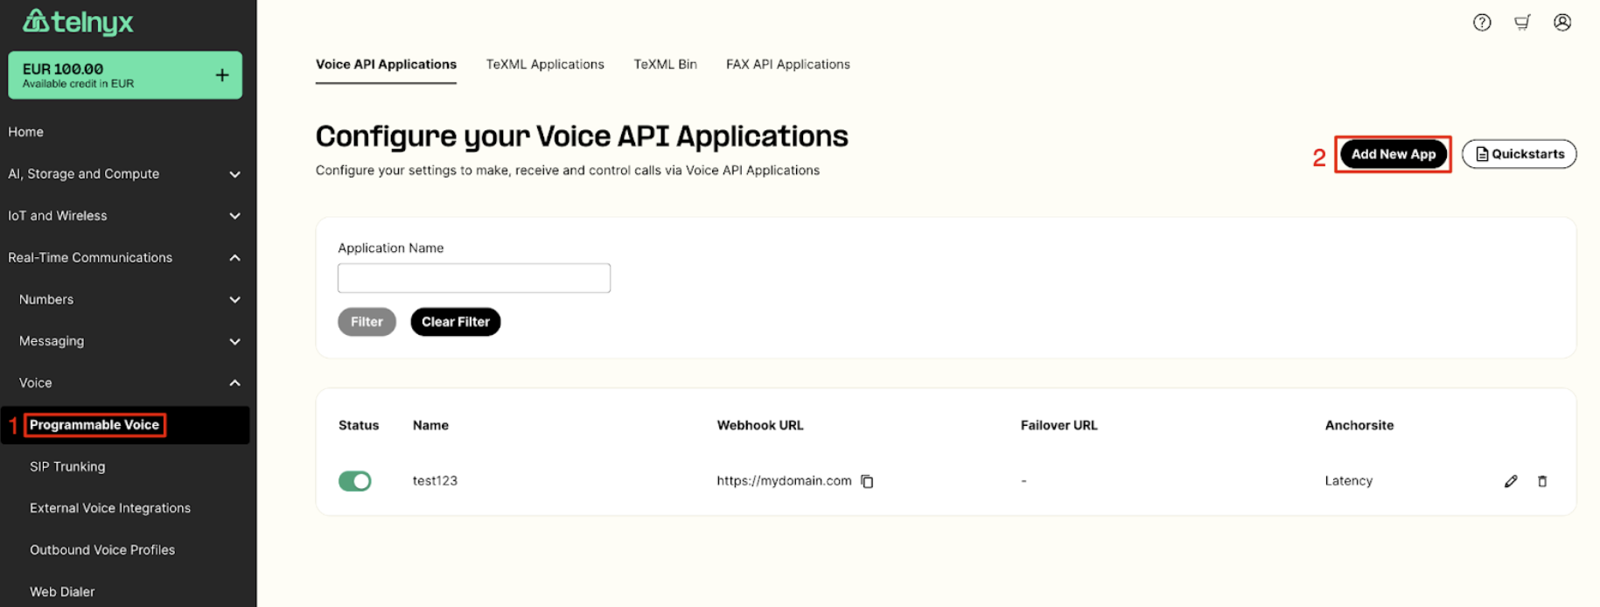This screenshot has height=607, width=1600.
Task: Copy the webhook URL for test123
Action: pos(867,481)
